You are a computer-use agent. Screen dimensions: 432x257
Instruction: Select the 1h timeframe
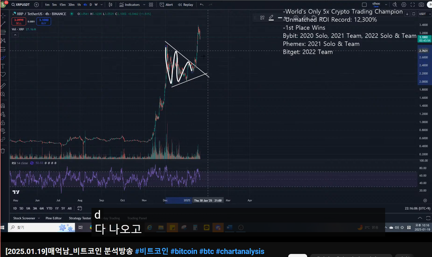coord(79,5)
